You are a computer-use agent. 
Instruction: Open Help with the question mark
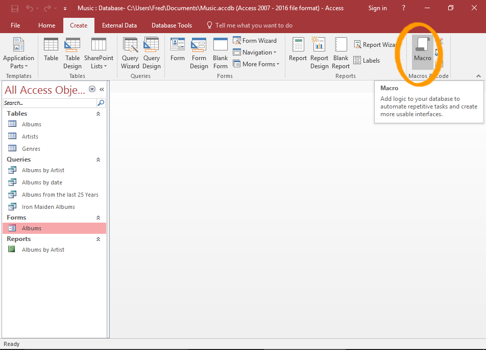403,8
